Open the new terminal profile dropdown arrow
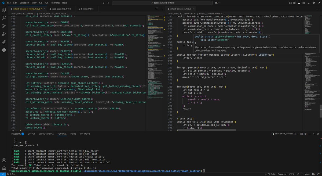 point(298,134)
